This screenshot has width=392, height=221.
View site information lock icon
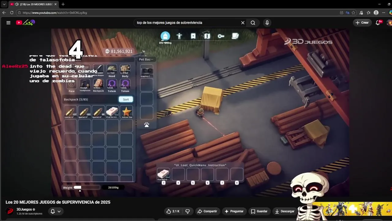pyautogui.click(x=19, y=13)
